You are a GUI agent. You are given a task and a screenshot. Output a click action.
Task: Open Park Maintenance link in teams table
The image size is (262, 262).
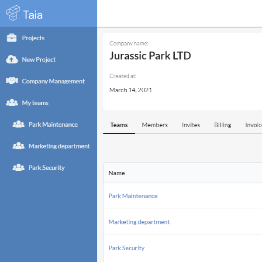click(133, 196)
